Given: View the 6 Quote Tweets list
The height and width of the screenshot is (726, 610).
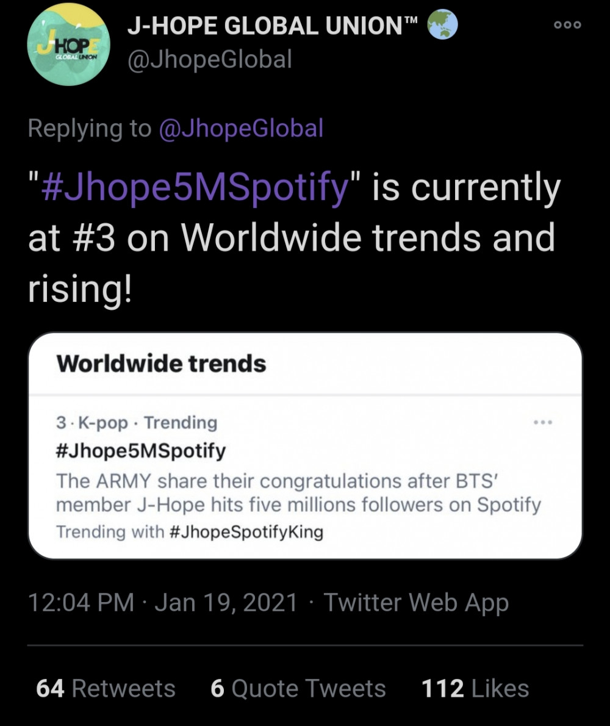Looking at the screenshot, I should (298, 688).
